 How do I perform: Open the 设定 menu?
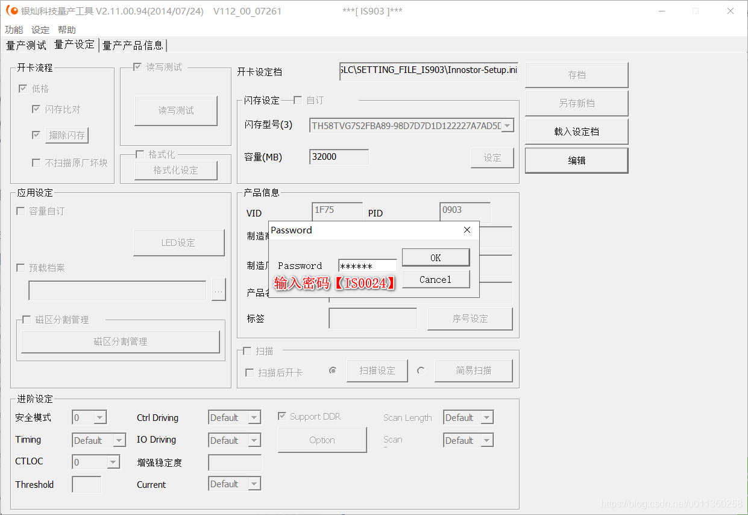point(40,30)
